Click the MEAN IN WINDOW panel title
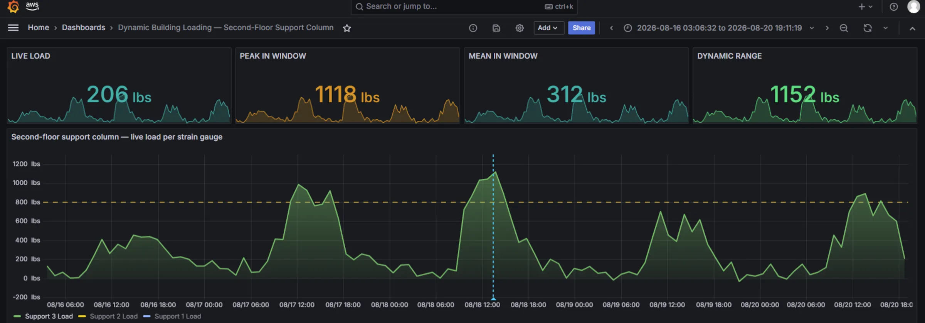 503,56
